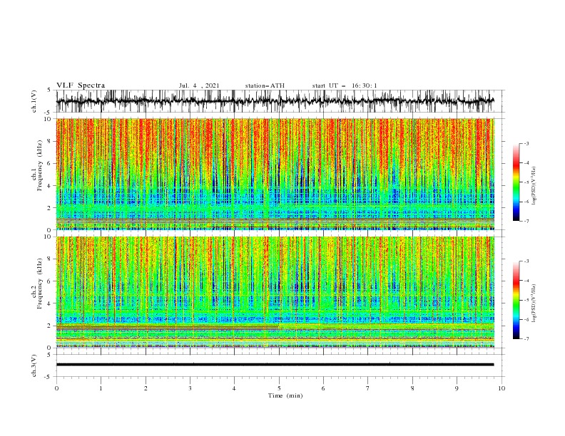Image resolution: width=565 pixels, height=436 pixels.
Task: Select the start UT = 16:30:1 text
Action: click(345, 85)
